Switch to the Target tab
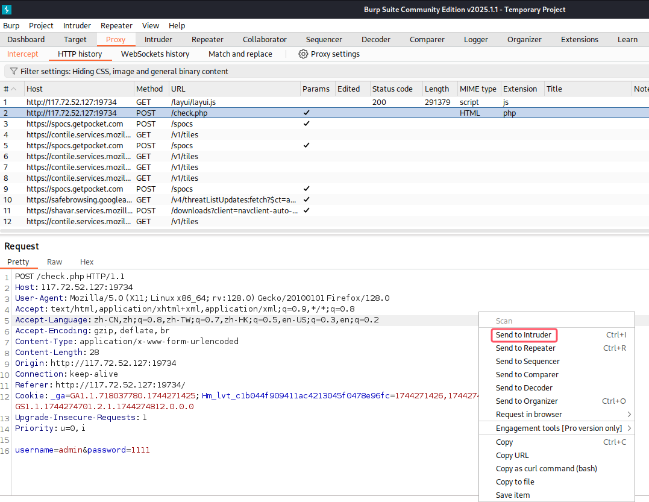Viewport: 649px width, 502px height. 75,40
